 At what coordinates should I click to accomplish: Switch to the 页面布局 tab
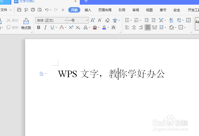(105, 10)
